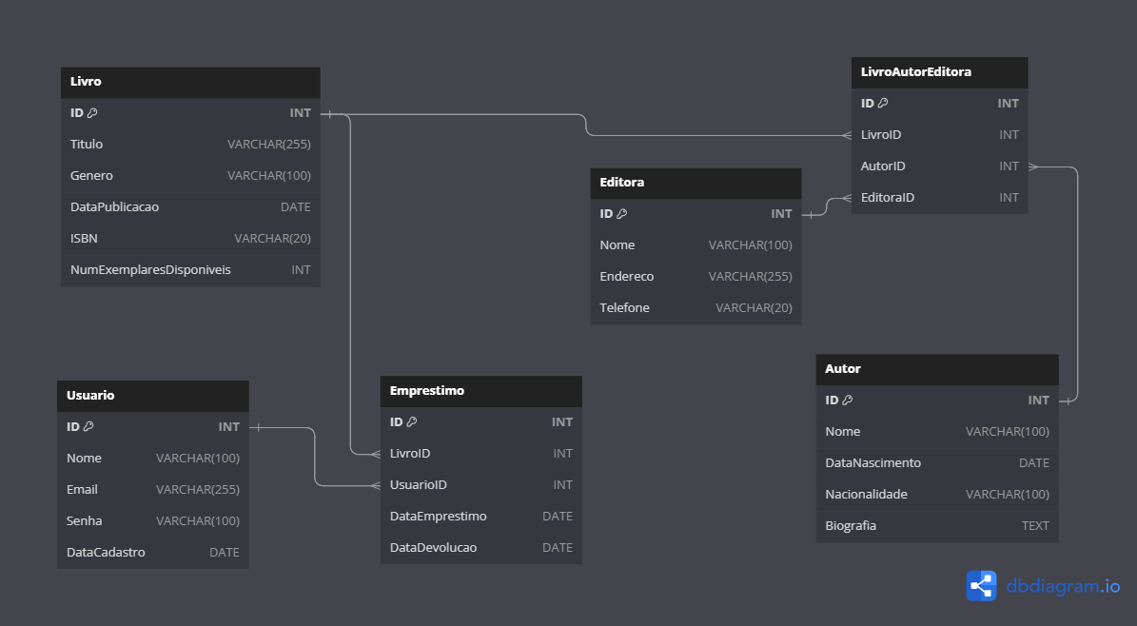The width and height of the screenshot is (1137, 626).
Task: Select the Livro table header
Action: [x=190, y=82]
